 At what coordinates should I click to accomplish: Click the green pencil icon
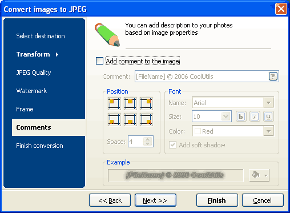click(x=107, y=35)
